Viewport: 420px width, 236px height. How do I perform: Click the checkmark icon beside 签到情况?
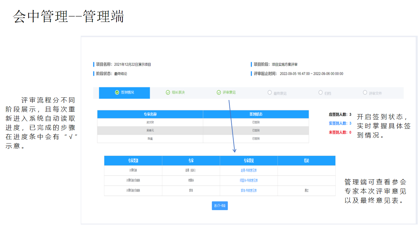coord(117,93)
